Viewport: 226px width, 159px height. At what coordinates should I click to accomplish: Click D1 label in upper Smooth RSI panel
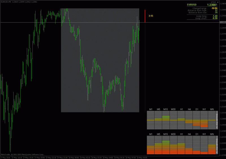click(197, 109)
